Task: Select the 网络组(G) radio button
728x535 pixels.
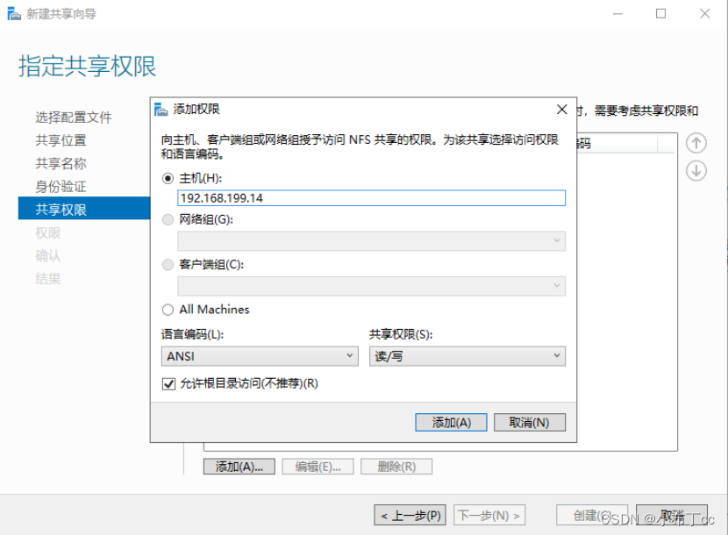Action: tap(167, 219)
